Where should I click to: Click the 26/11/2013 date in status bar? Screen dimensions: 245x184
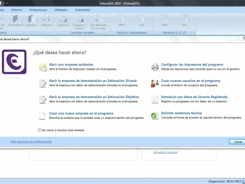pyautogui.click(x=234, y=182)
